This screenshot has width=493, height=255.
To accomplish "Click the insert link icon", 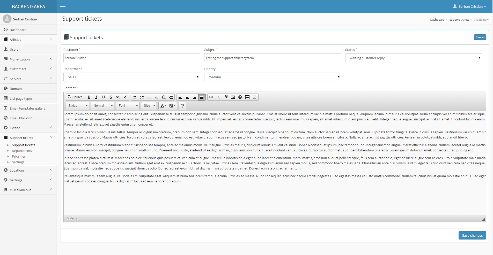I will (211, 97).
